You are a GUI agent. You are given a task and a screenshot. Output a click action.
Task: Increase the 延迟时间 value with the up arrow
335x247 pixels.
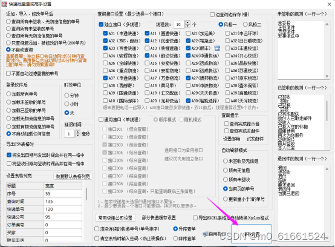pyautogui.click(x=78, y=132)
